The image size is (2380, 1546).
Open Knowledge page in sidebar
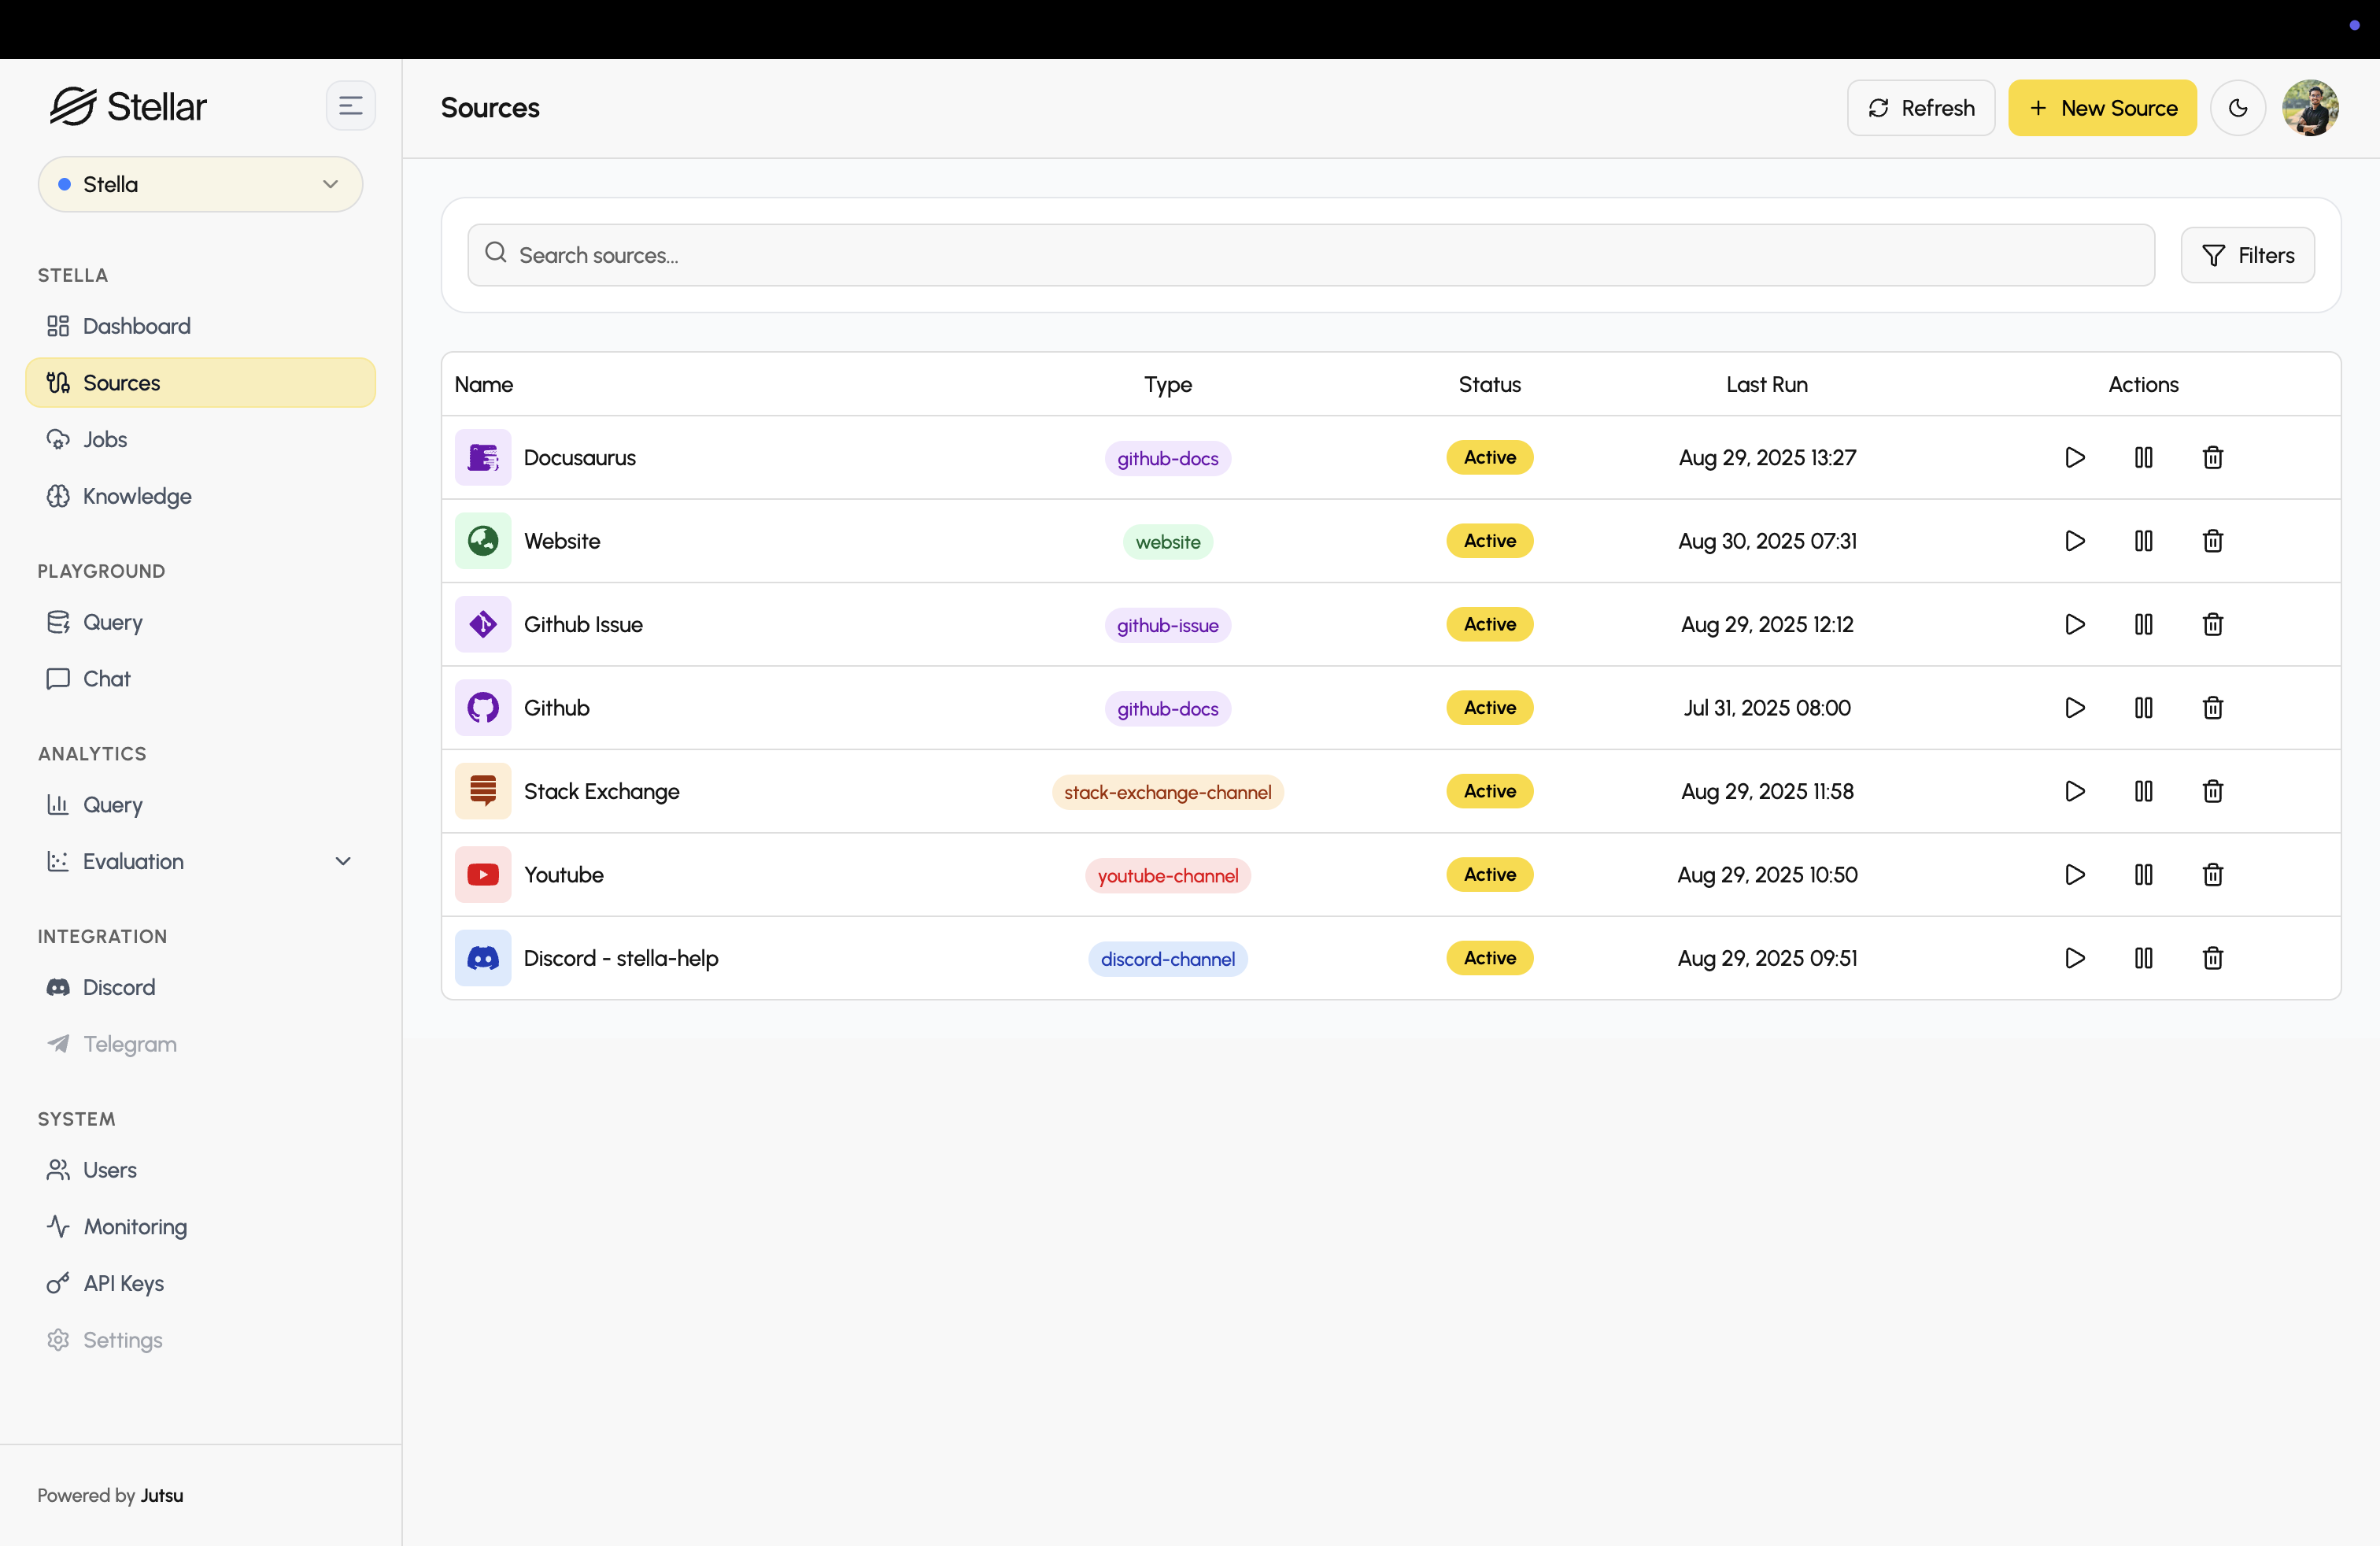[x=137, y=496]
